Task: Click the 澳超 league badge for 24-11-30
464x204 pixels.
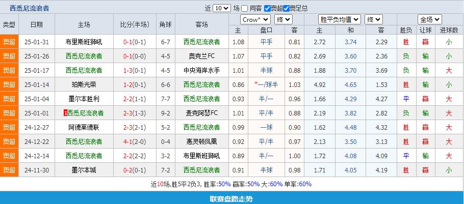Action: tap(9, 170)
